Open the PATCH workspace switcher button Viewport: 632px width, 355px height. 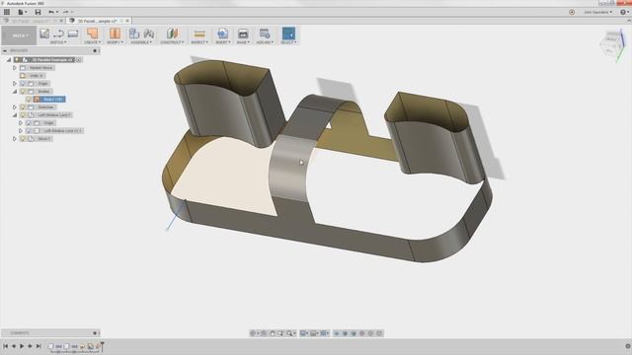click(19, 35)
